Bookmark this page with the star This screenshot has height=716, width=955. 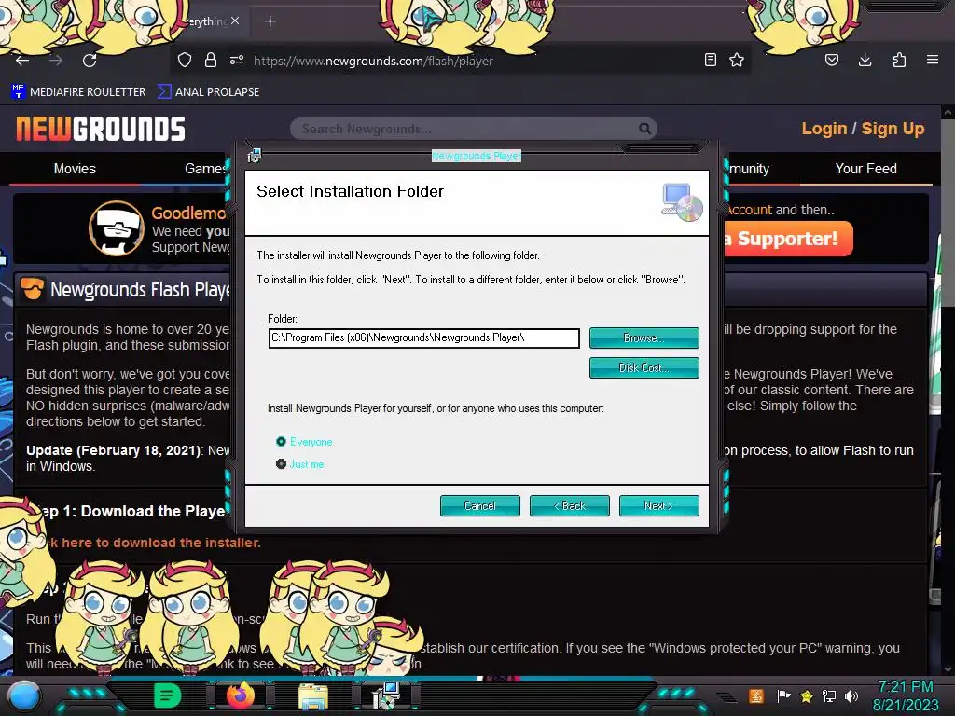point(737,60)
